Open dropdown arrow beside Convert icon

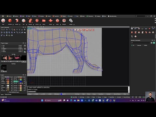coord(40,25)
